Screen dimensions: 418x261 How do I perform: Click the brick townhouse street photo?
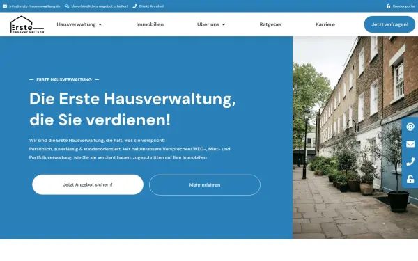(x=355, y=138)
